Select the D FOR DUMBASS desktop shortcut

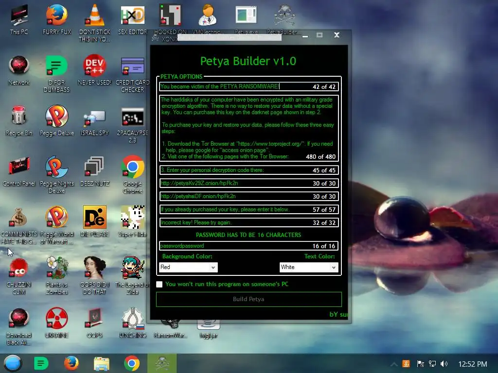click(x=57, y=74)
